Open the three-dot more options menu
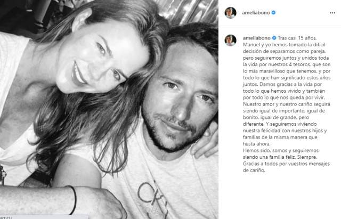This screenshot has height=219, width=341. click(x=332, y=13)
